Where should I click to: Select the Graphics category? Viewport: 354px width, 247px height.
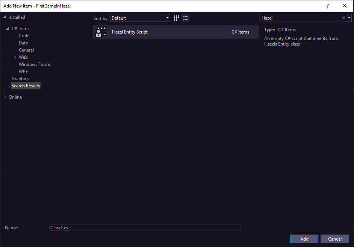(x=20, y=79)
